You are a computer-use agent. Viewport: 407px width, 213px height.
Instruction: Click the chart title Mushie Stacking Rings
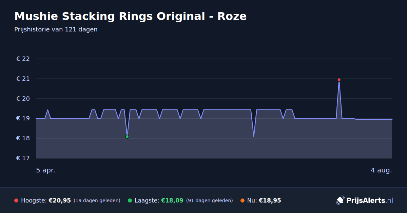point(131,16)
